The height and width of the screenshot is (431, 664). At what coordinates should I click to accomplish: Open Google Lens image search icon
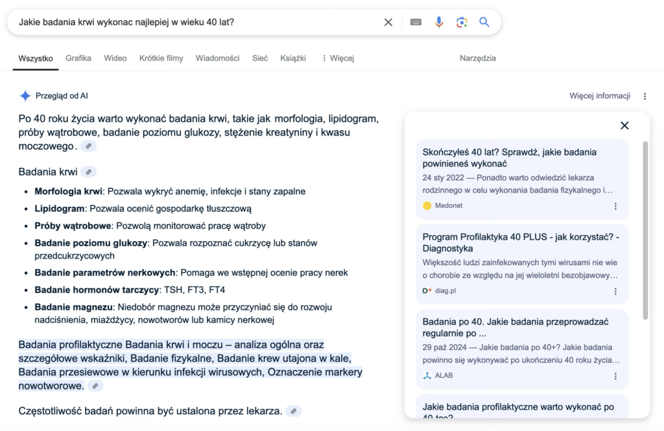coord(462,22)
